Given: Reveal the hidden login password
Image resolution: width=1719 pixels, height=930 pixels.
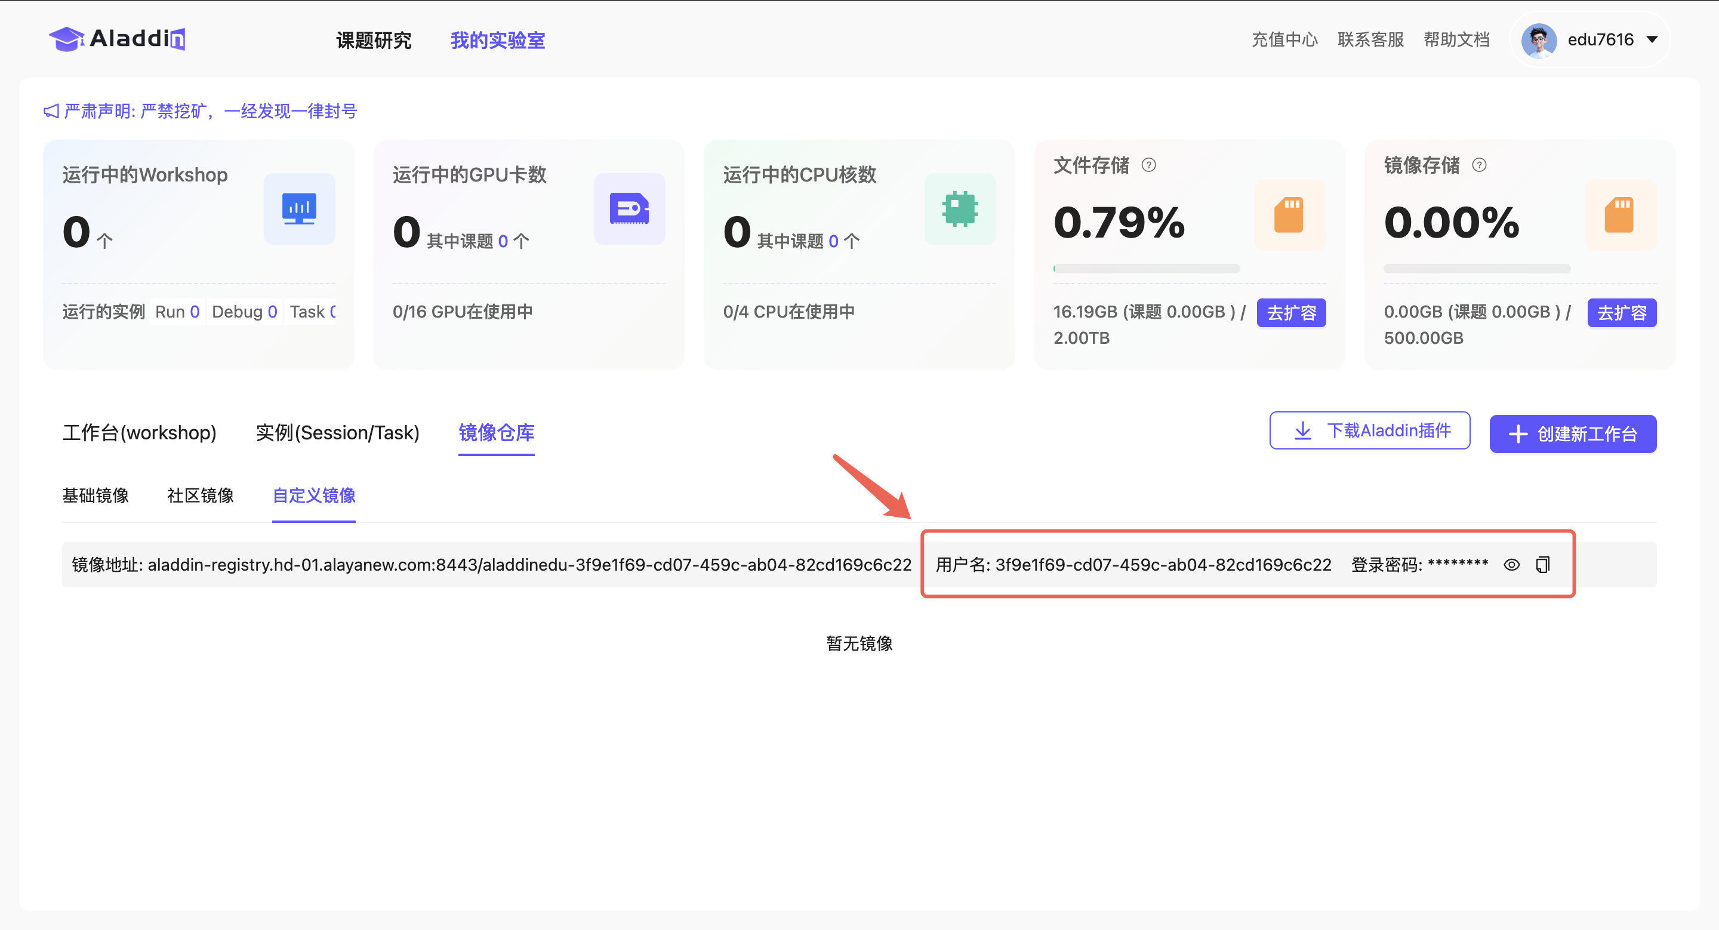Looking at the screenshot, I should (1511, 565).
